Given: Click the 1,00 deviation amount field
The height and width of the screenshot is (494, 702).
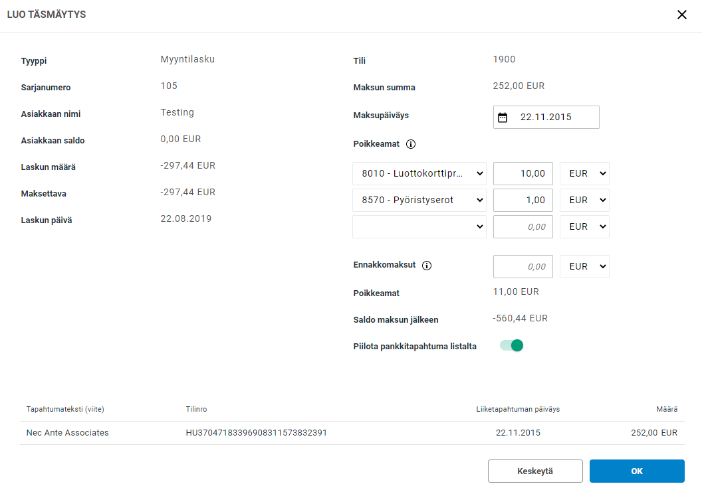Looking at the screenshot, I should coord(523,200).
